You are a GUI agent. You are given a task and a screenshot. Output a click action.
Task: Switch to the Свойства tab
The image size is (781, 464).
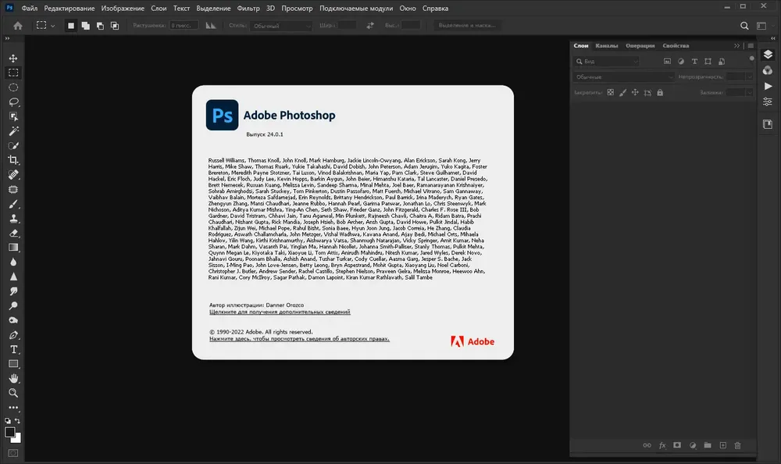[676, 45]
